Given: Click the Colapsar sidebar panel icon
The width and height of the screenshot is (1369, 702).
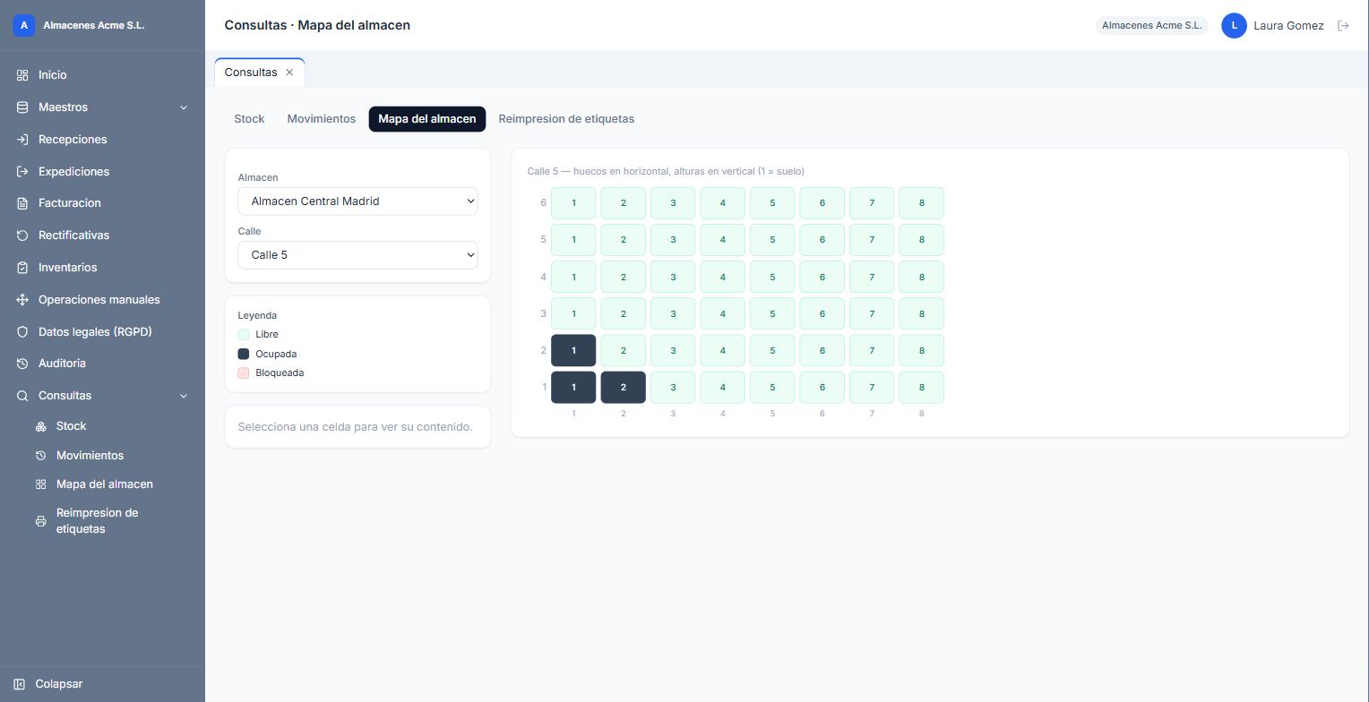Looking at the screenshot, I should point(20,684).
